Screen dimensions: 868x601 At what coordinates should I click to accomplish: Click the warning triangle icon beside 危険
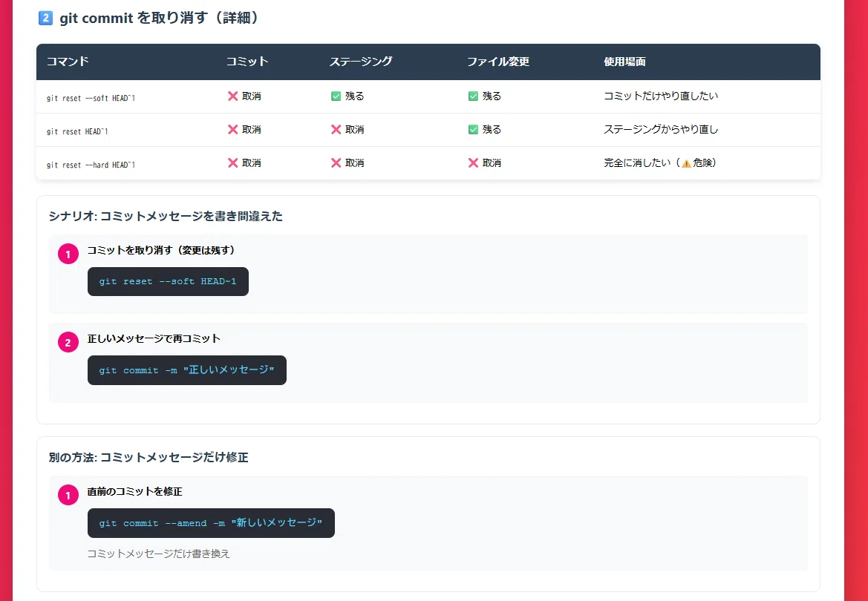[686, 163]
